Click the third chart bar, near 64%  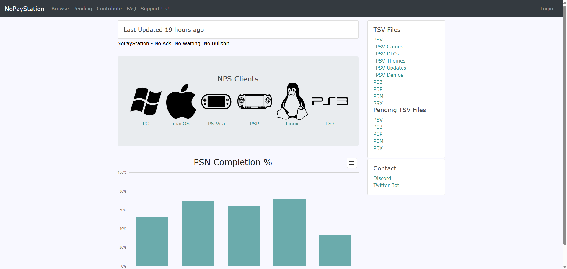tap(244, 236)
